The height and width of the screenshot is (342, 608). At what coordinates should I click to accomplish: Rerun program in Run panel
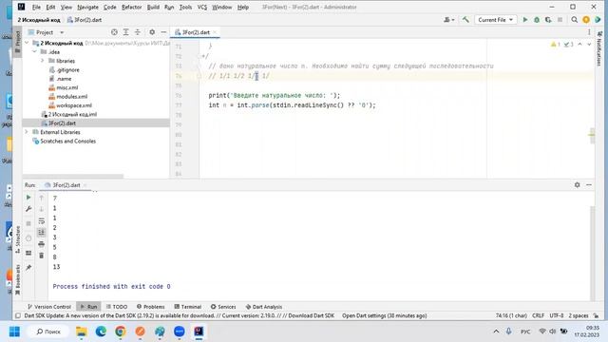(x=28, y=198)
